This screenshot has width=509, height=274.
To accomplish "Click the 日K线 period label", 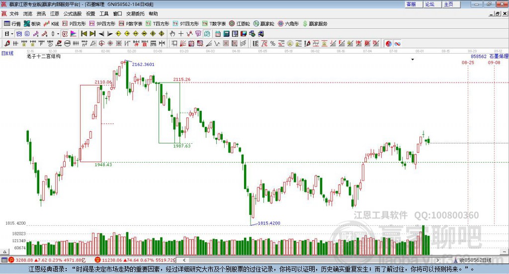I will [x=7, y=54].
